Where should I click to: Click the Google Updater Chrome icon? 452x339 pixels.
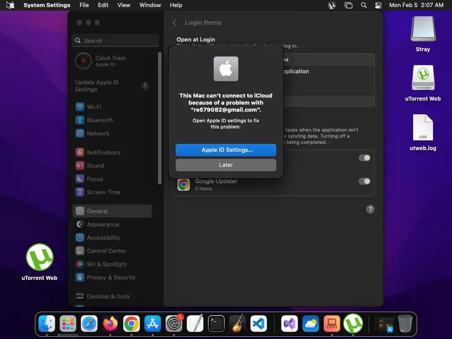(184, 185)
